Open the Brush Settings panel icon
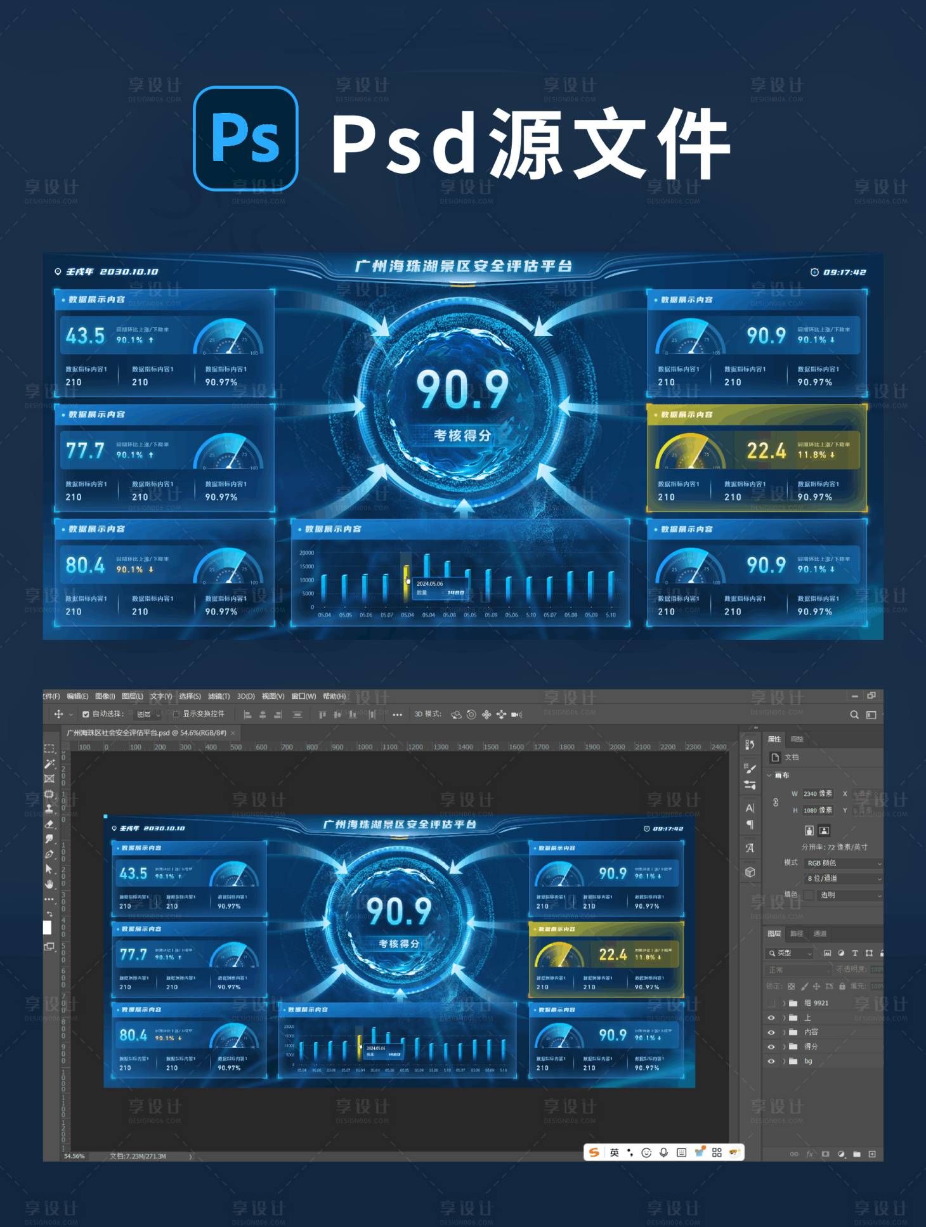This screenshot has width=926, height=1227. click(750, 769)
